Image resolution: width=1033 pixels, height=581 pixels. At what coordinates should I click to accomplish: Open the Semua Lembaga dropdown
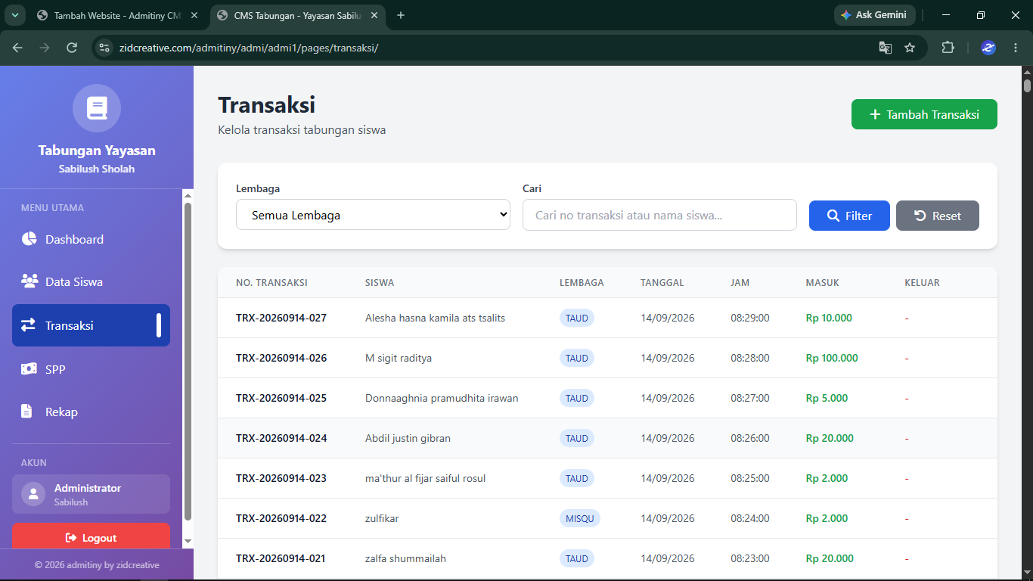coord(373,215)
